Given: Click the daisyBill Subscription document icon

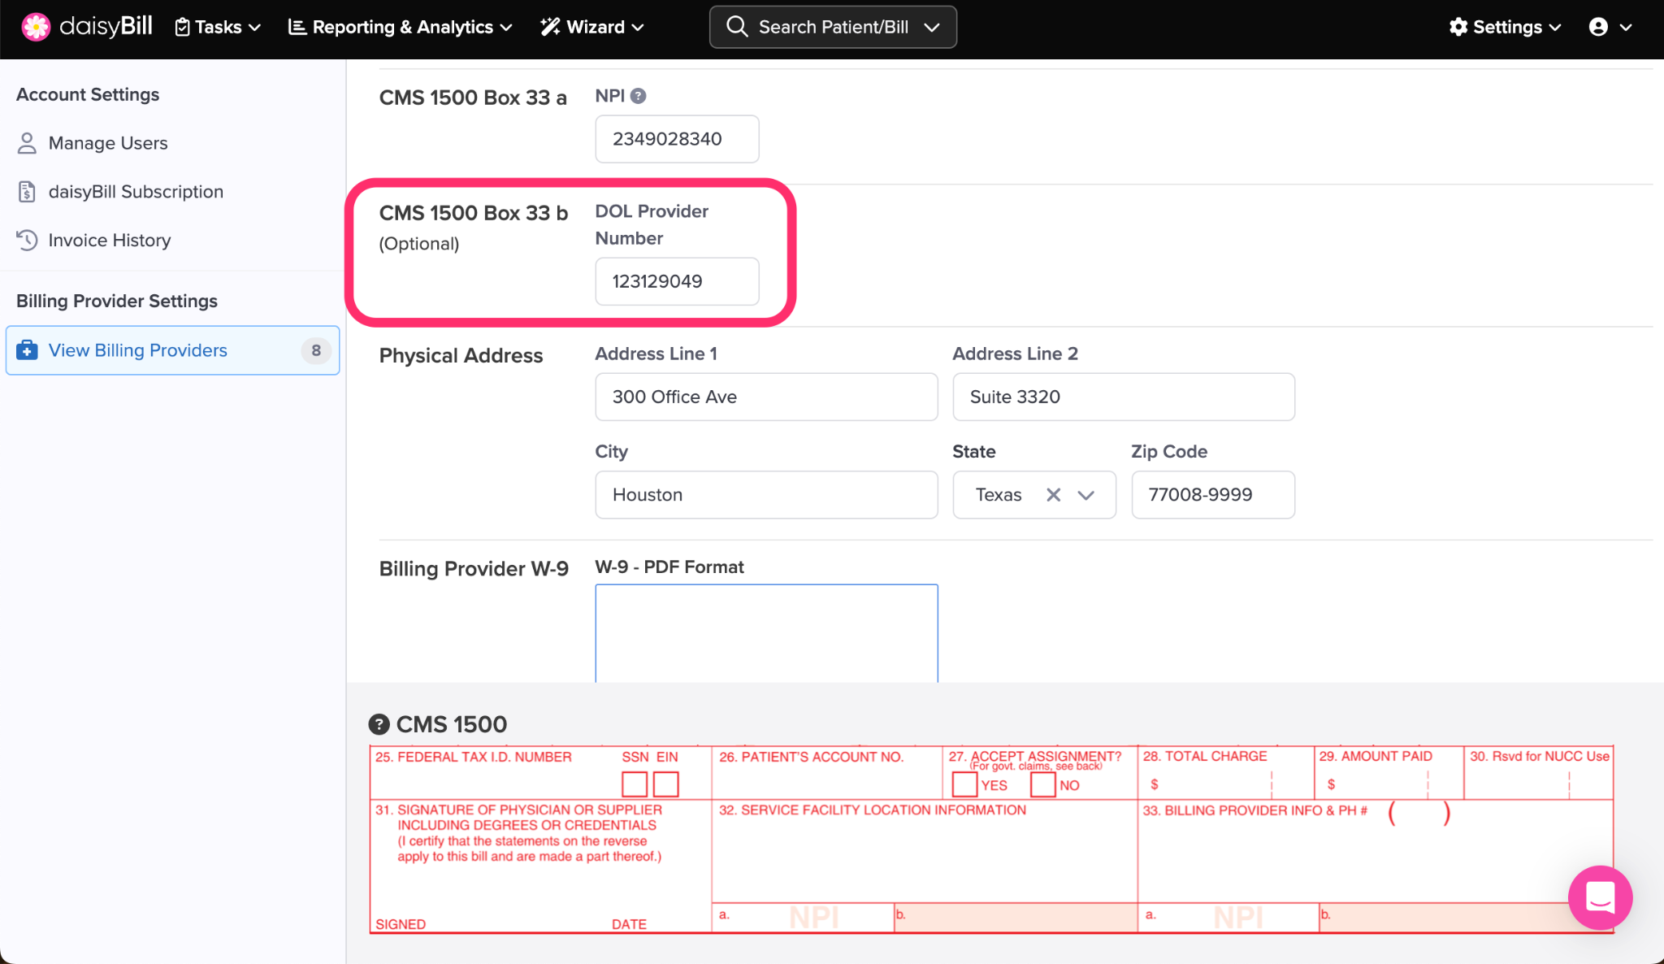Looking at the screenshot, I should point(27,192).
